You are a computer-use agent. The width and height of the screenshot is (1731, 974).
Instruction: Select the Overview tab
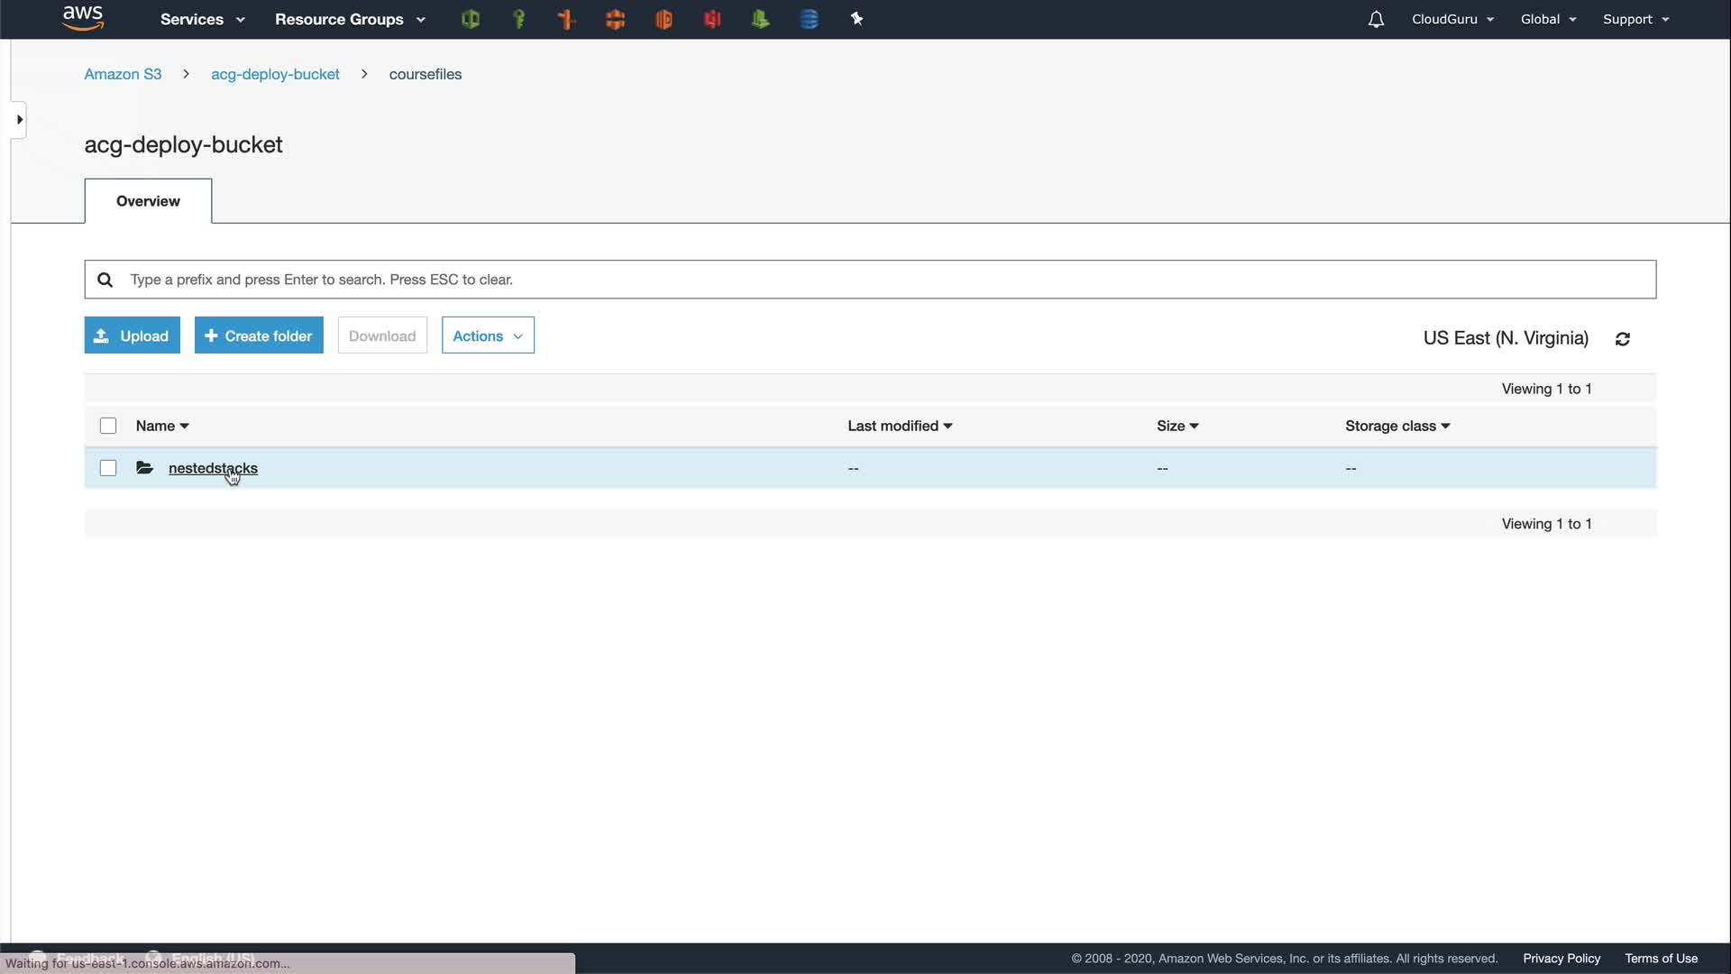click(x=148, y=201)
